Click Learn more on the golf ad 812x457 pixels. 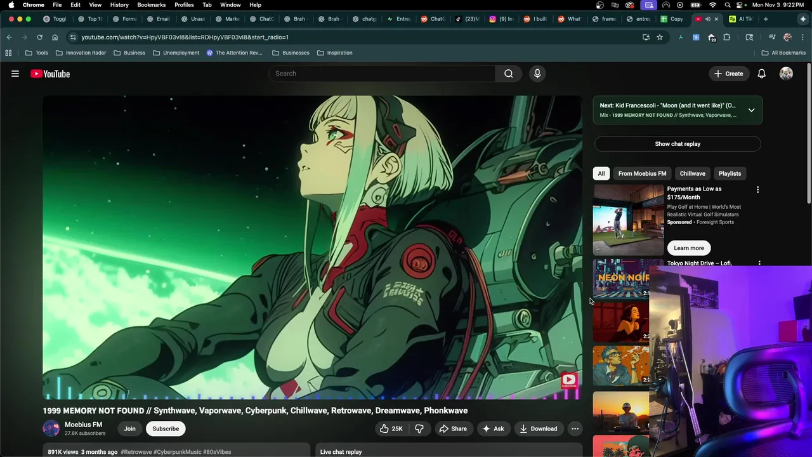click(689, 248)
